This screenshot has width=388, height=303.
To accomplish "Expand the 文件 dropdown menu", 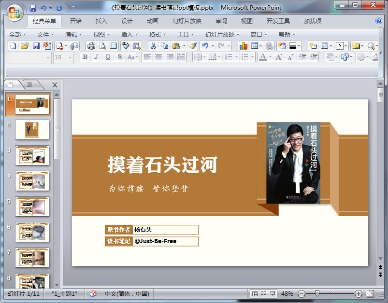I will [45, 35].
